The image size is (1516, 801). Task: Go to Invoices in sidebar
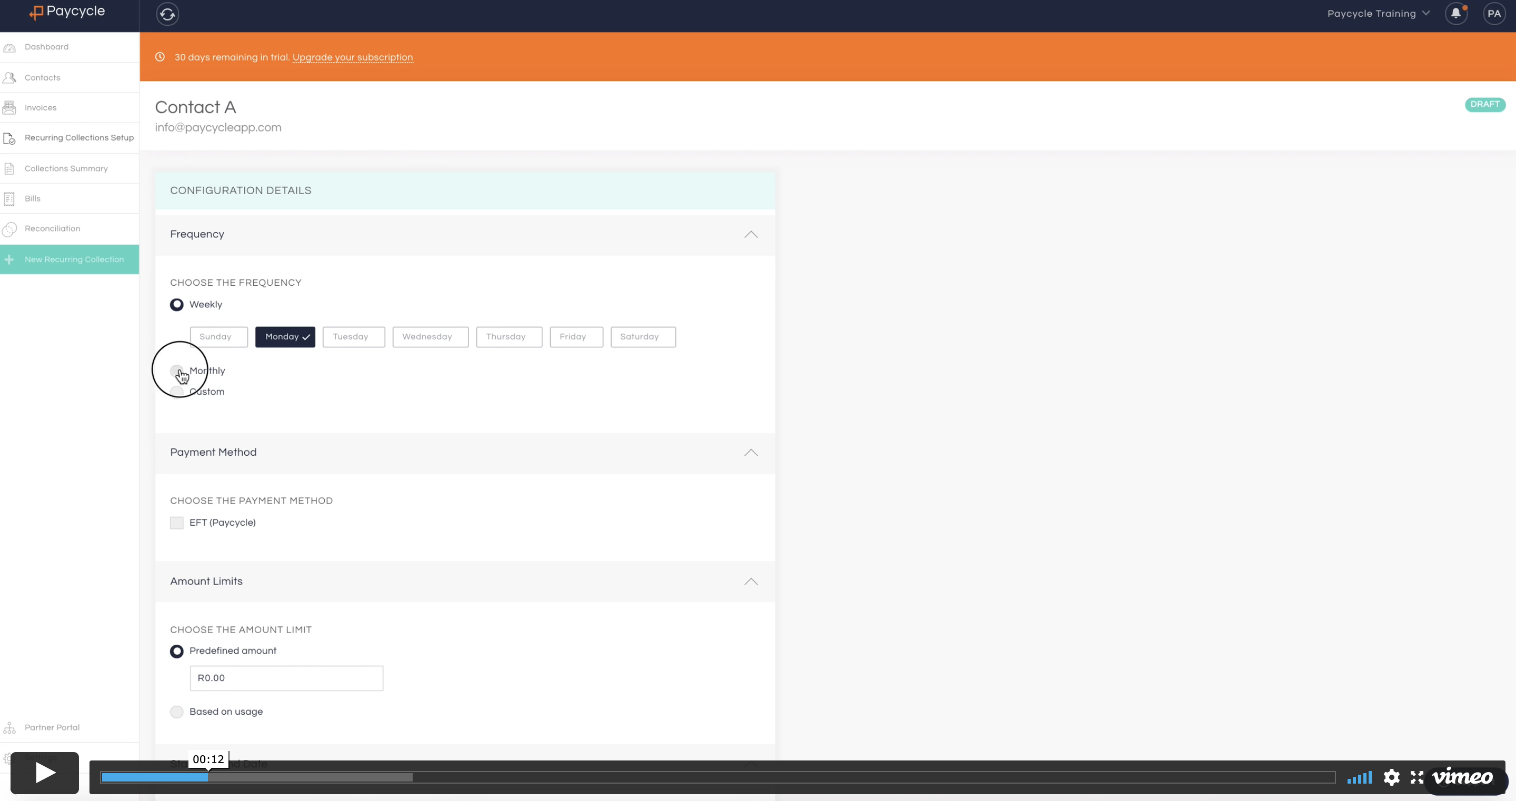click(41, 108)
